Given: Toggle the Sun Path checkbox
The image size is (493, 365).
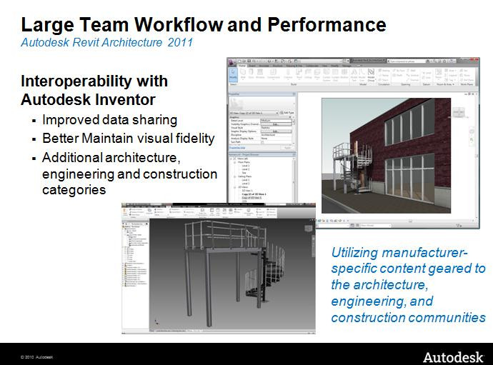Looking at the screenshot, I should [x=262, y=142].
